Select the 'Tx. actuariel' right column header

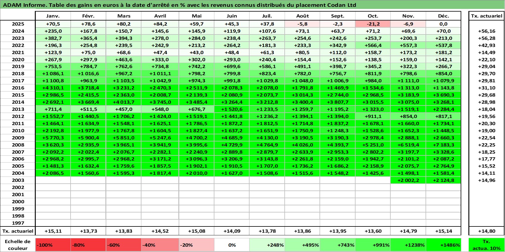tap(487, 16)
